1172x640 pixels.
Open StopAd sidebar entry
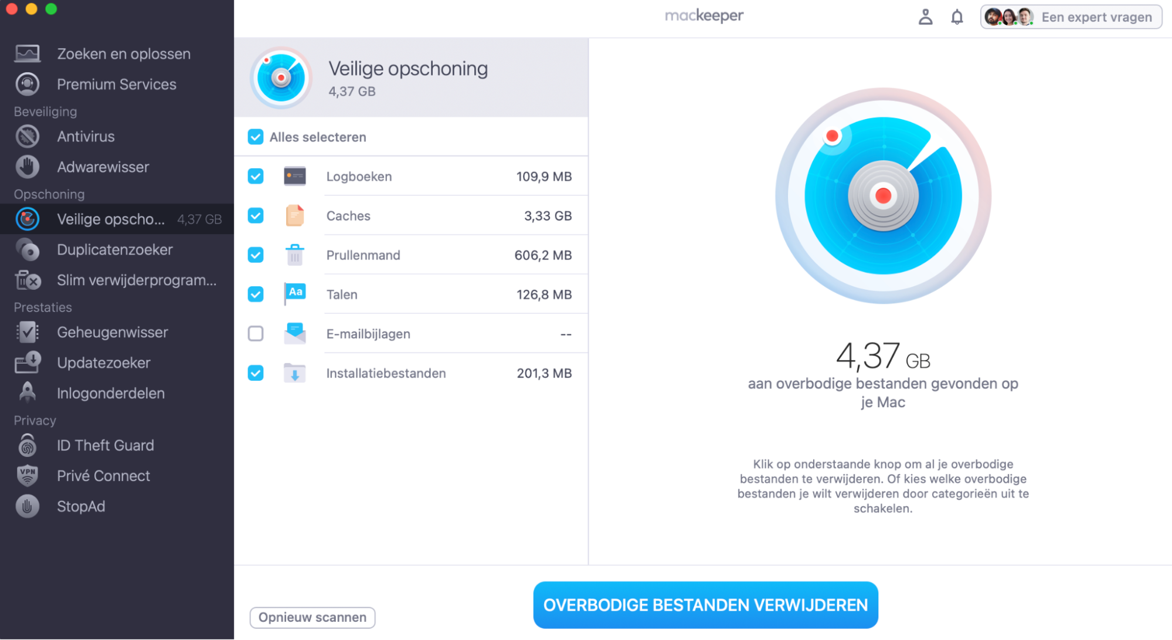coord(117,507)
